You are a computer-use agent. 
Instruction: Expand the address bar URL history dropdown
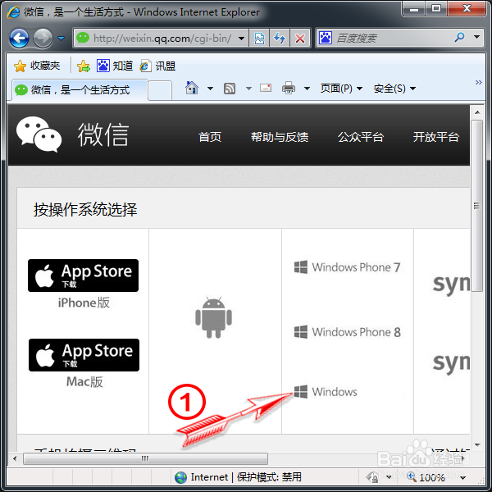click(x=242, y=39)
